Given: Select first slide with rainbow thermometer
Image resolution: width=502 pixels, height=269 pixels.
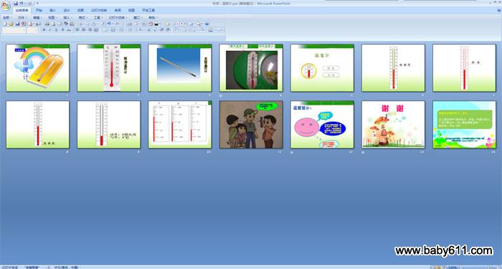Looking at the screenshot, I should click(37, 68).
